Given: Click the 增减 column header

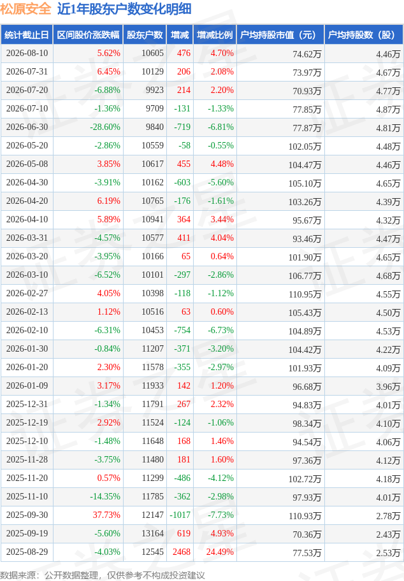Looking at the screenshot, I should [180, 35].
